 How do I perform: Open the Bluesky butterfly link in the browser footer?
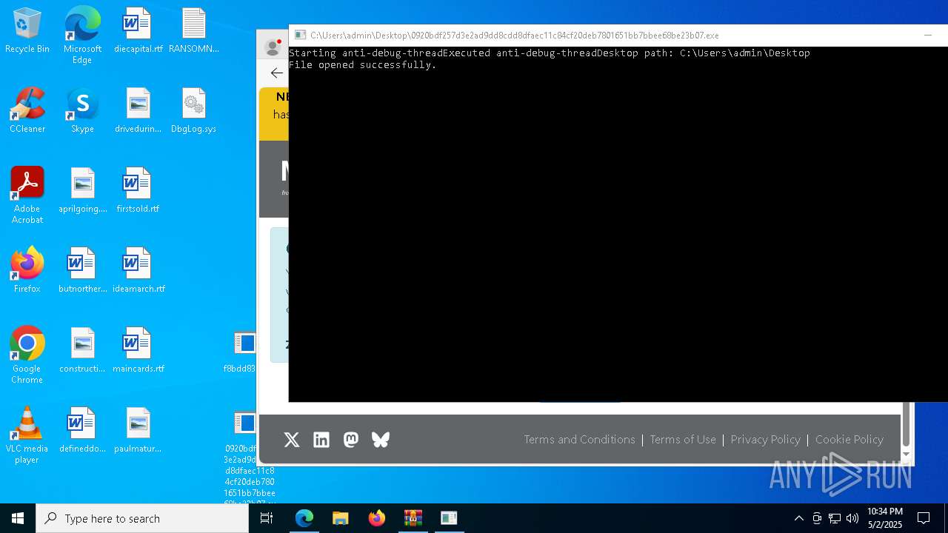(381, 440)
